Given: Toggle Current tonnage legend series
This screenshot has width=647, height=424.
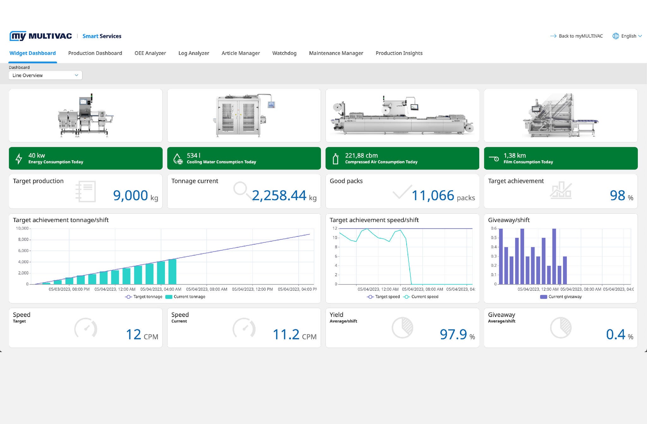Looking at the screenshot, I should (x=185, y=297).
